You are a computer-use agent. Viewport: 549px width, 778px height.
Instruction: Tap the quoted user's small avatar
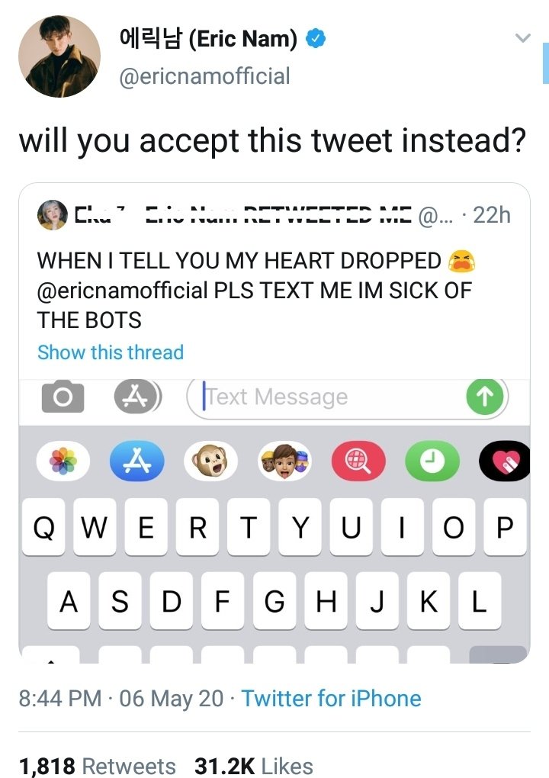[x=52, y=215]
